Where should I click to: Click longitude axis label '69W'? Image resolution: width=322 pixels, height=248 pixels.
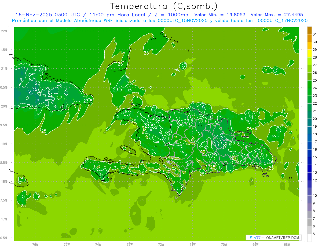click(x=255, y=244)
